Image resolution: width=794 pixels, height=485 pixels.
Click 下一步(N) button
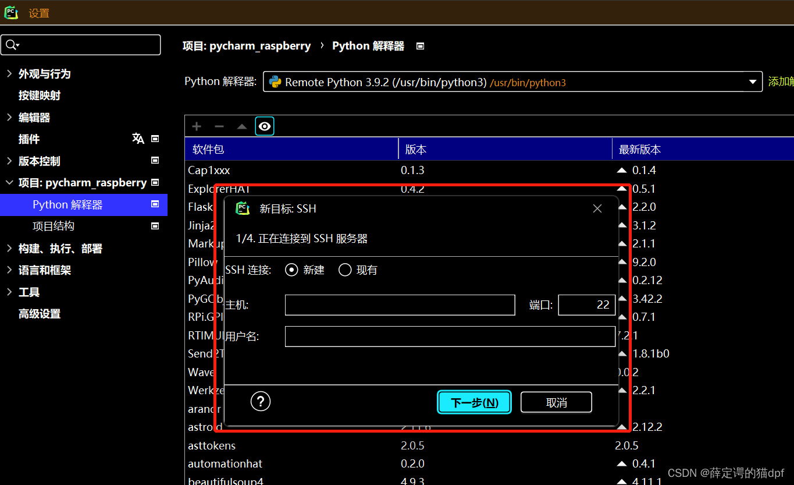coord(474,402)
